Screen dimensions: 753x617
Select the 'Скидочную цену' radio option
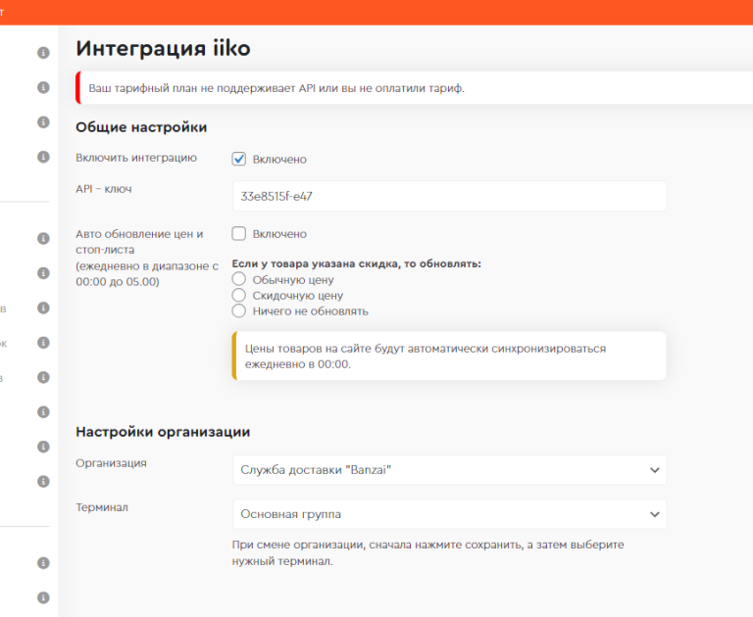[238, 295]
